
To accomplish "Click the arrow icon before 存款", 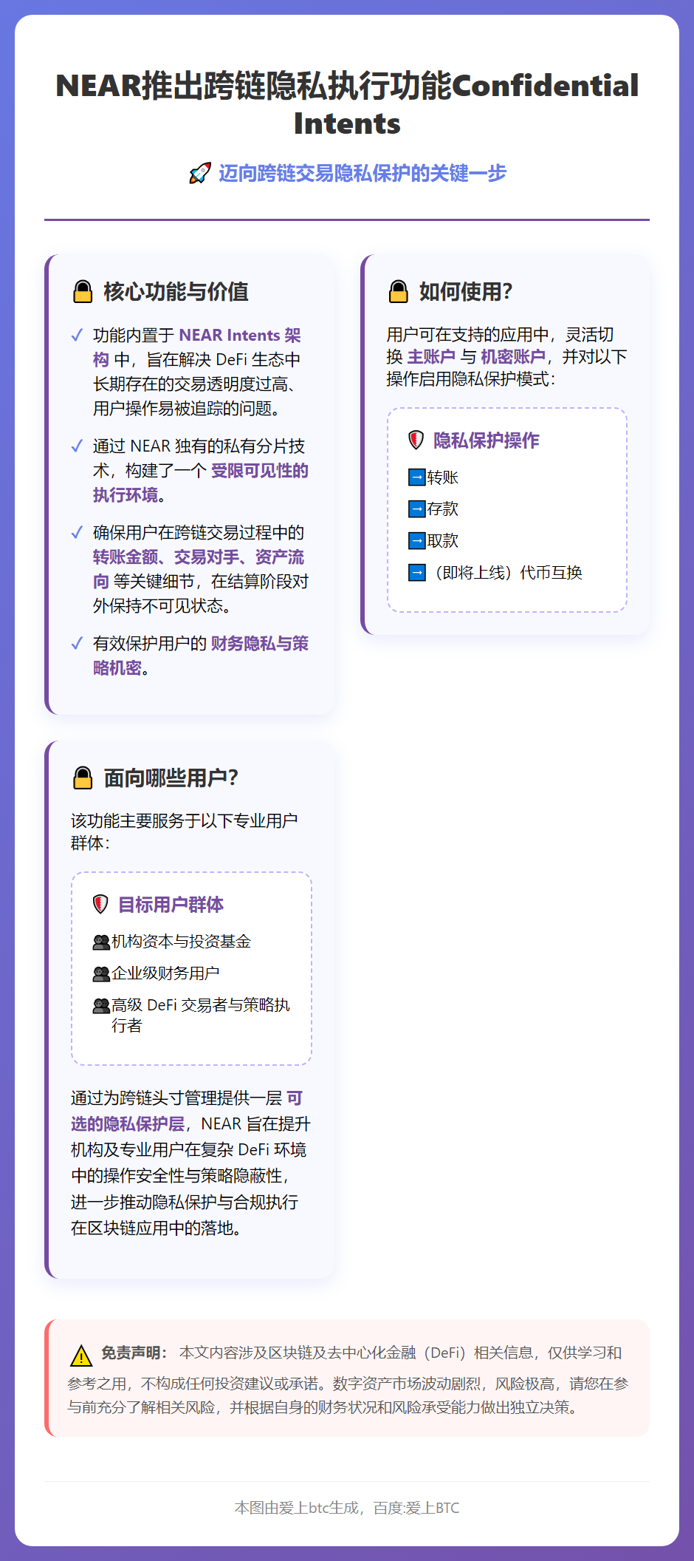I will coord(417,509).
